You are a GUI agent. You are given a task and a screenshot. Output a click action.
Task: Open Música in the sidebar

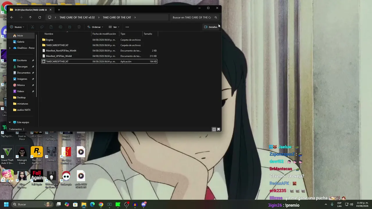21,85
